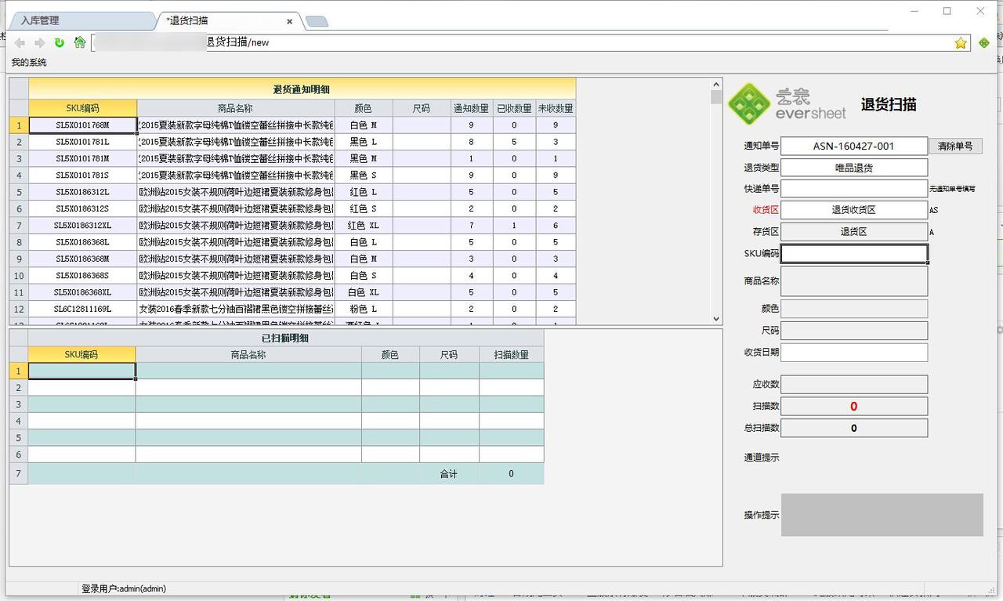This screenshot has height=601, width=1003.
Task: Click row header 5 in 退货通知明细
Action: click(x=19, y=192)
